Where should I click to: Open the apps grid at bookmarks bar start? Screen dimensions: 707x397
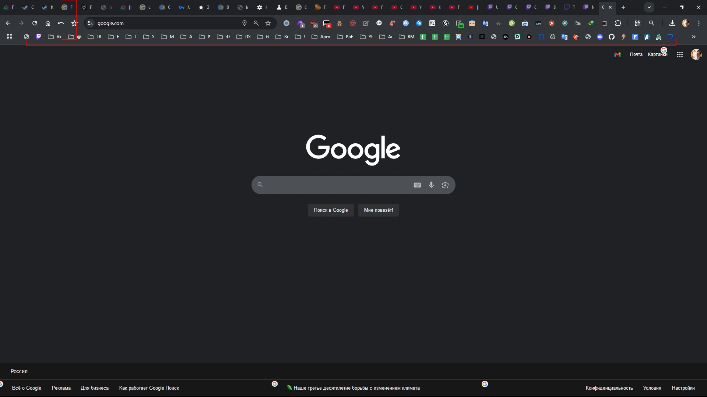(10, 37)
